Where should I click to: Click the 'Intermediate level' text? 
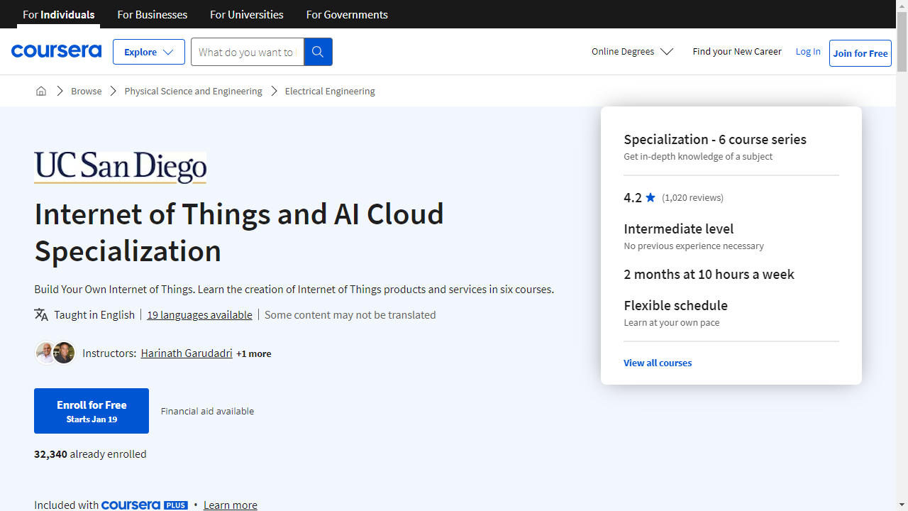pyautogui.click(x=679, y=229)
